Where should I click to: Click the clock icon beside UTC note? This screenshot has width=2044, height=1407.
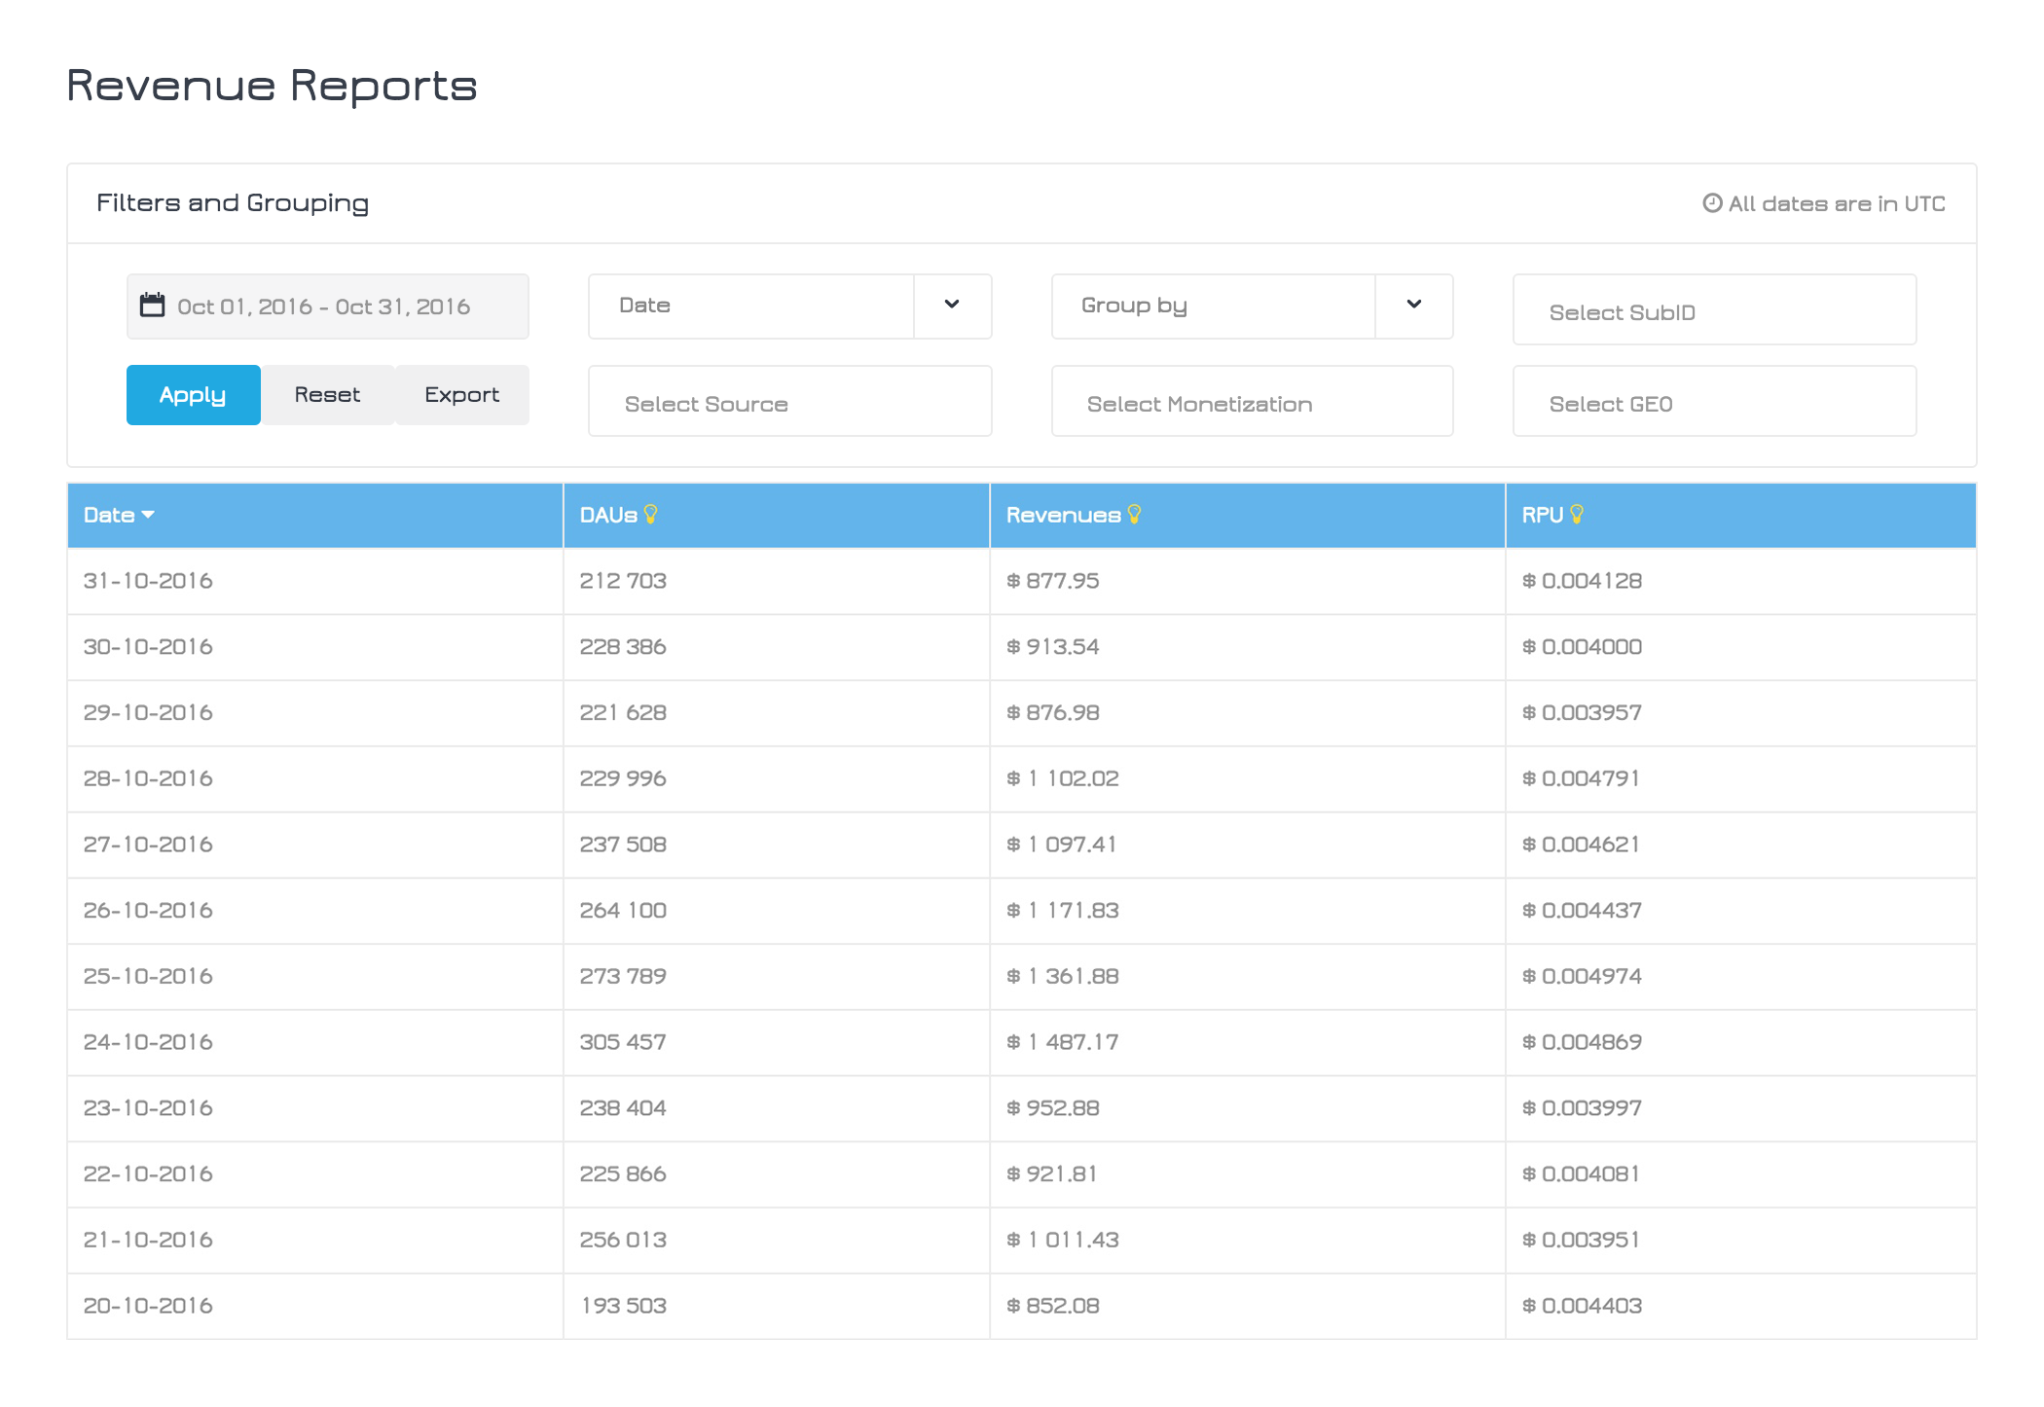coord(1712,203)
